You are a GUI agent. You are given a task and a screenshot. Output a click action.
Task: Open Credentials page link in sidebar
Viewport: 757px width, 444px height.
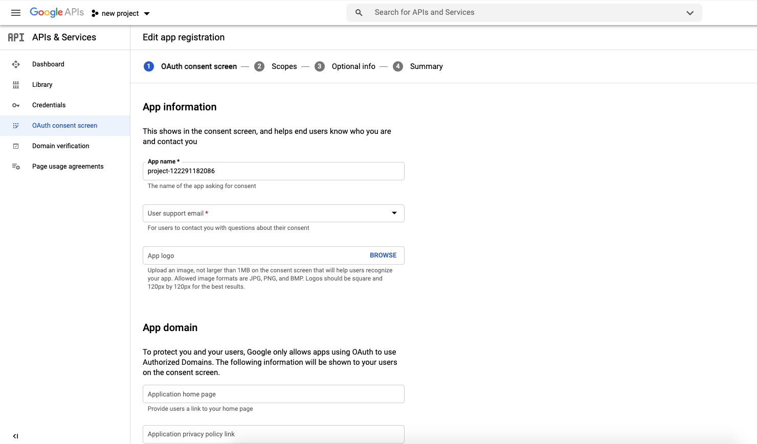click(49, 105)
